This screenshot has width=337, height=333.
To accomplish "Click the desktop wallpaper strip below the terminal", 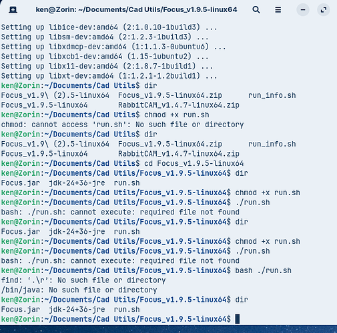I will [x=168, y=329].
